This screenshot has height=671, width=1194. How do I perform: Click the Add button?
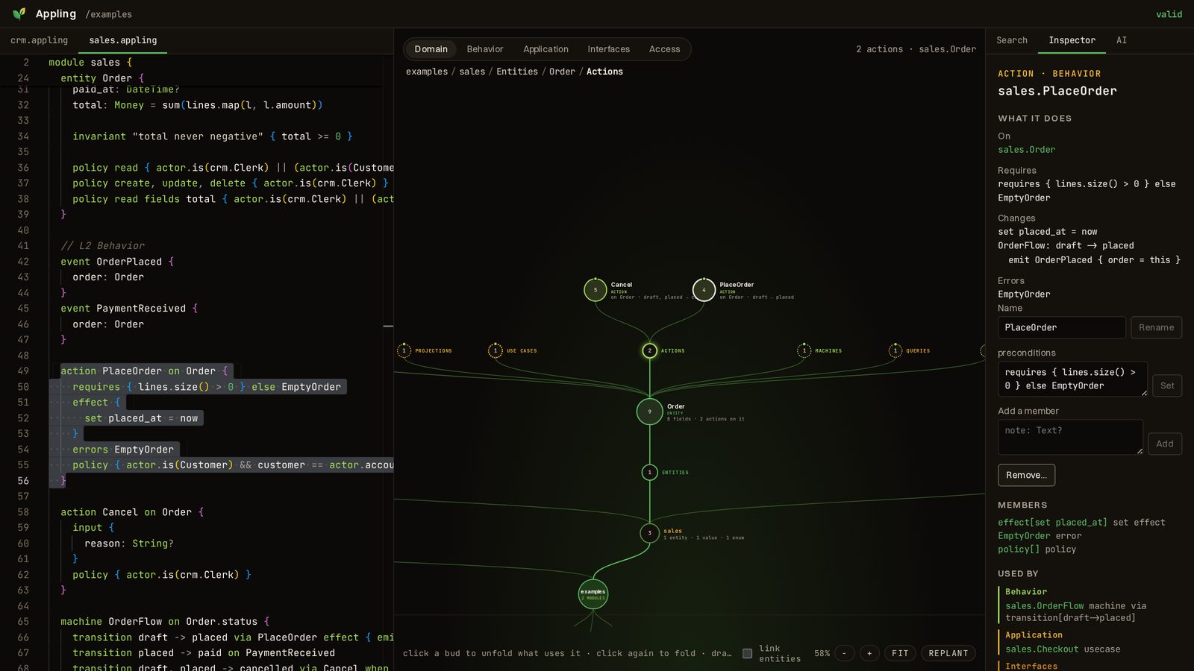[1164, 444]
